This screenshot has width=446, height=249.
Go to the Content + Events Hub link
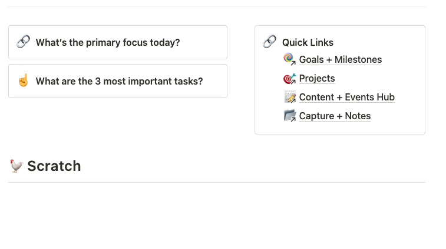[346, 97]
